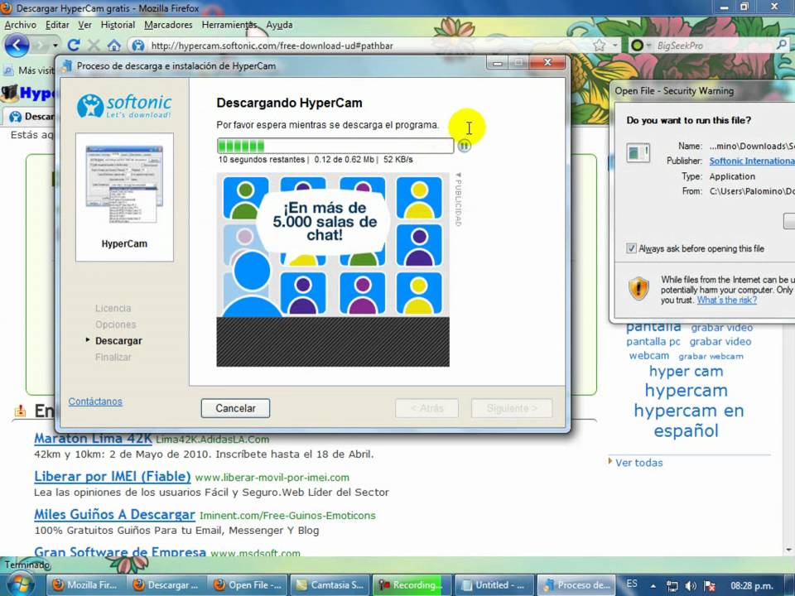Click the 'hypercam en español' tag
This screenshot has height=596, width=795.
(x=688, y=421)
